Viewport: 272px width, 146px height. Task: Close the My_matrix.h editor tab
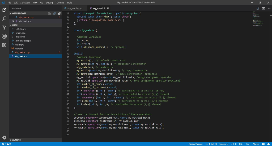point(108,8)
